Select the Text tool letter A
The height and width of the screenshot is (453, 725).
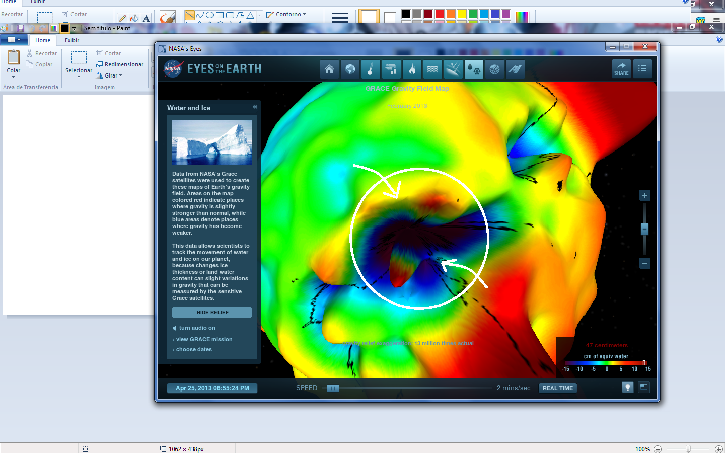pos(147,18)
